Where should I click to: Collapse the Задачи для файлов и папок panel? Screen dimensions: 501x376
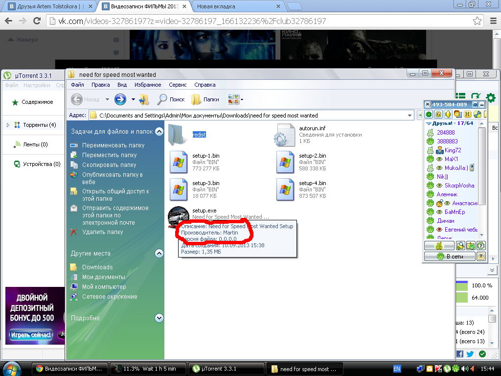pyautogui.click(x=159, y=131)
